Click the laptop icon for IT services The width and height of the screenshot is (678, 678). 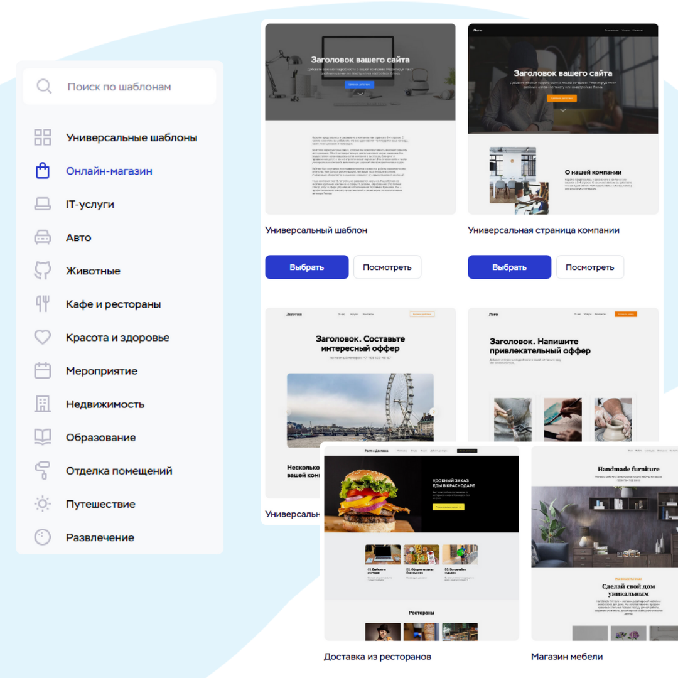click(43, 204)
